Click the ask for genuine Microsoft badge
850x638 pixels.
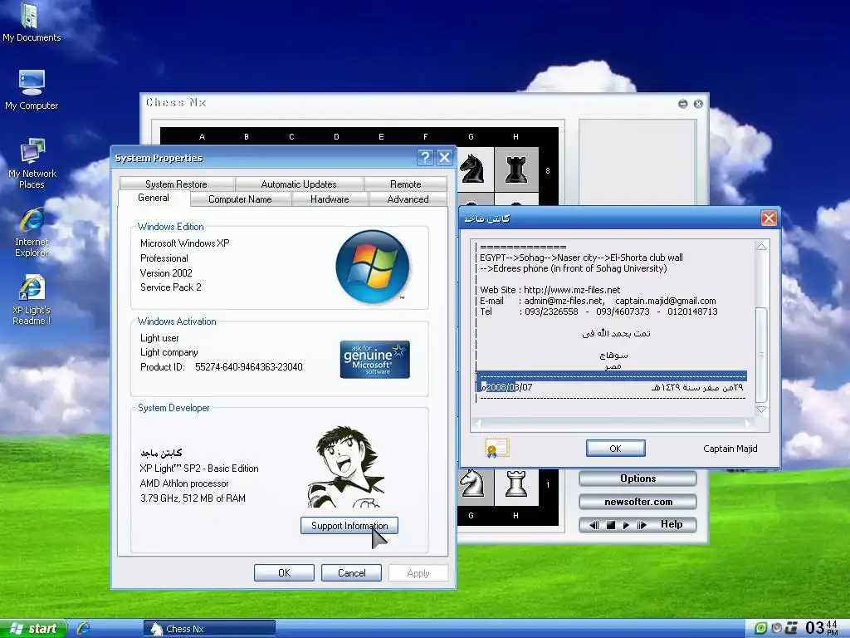click(x=374, y=359)
